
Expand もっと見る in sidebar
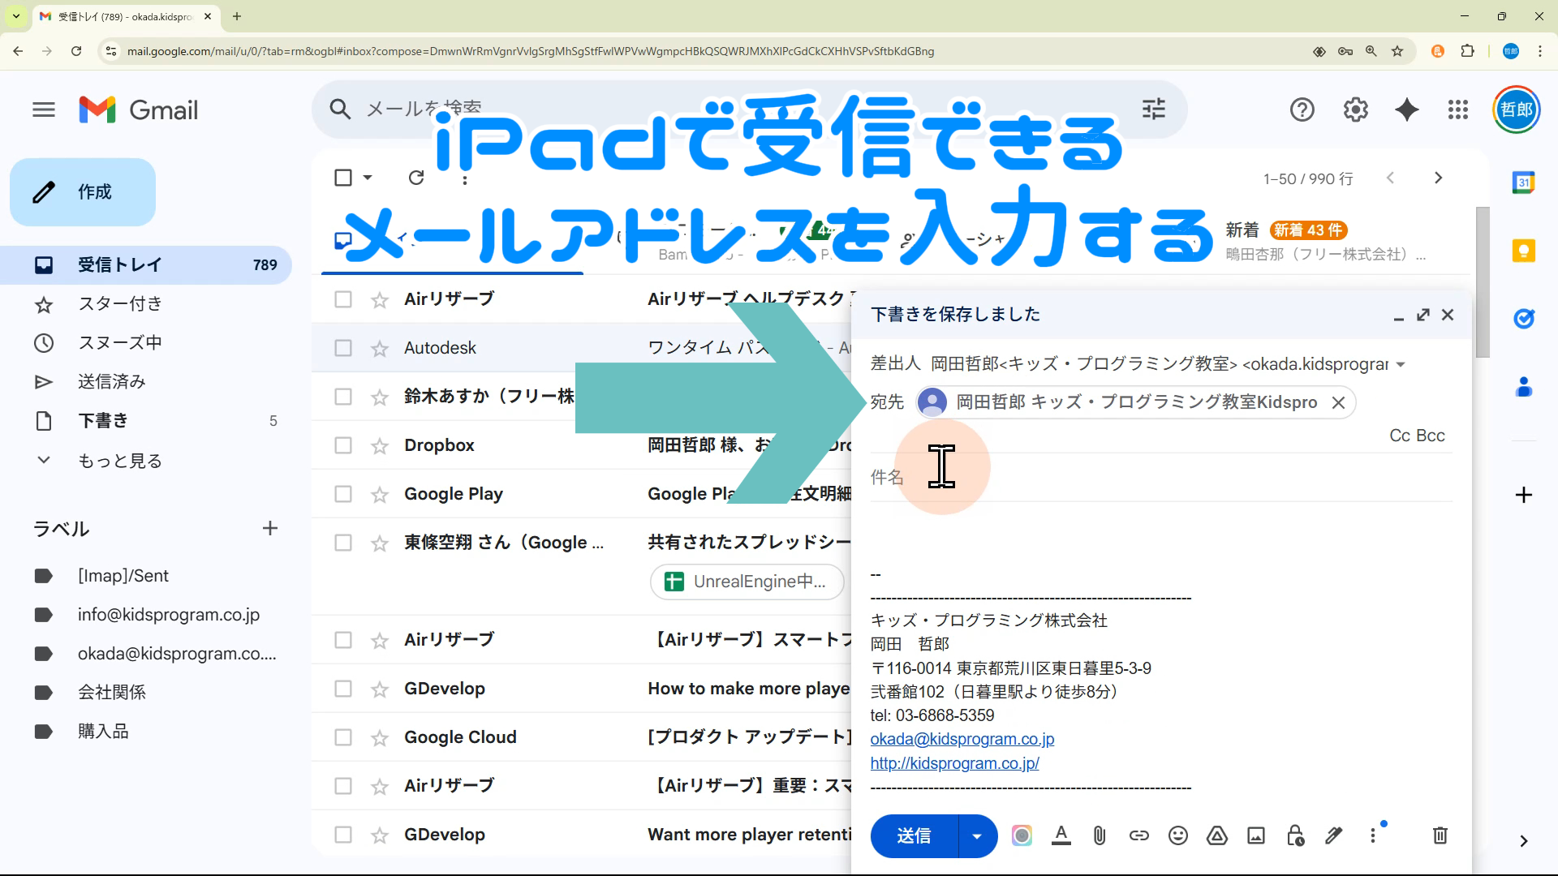click(x=119, y=461)
